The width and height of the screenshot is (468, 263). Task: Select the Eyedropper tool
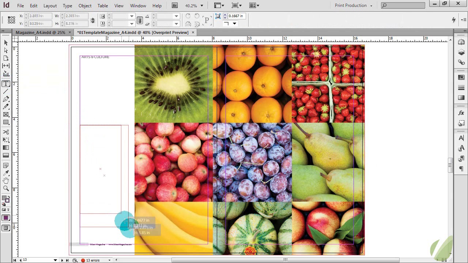click(x=6, y=173)
